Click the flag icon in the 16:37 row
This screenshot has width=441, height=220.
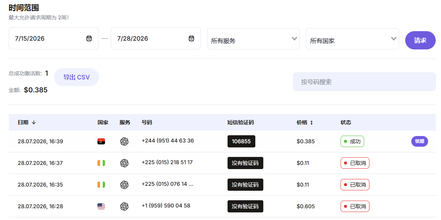click(101, 163)
